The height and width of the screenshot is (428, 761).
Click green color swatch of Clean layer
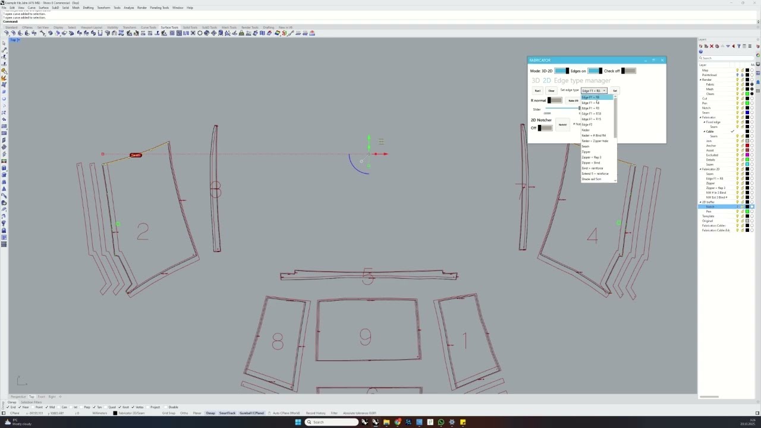click(747, 94)
